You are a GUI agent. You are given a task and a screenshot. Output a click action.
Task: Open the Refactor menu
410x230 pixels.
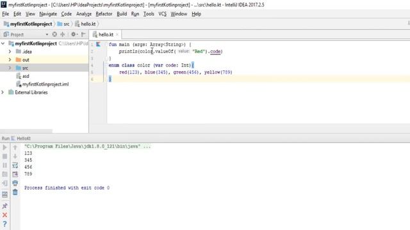(x=104, y=14)
